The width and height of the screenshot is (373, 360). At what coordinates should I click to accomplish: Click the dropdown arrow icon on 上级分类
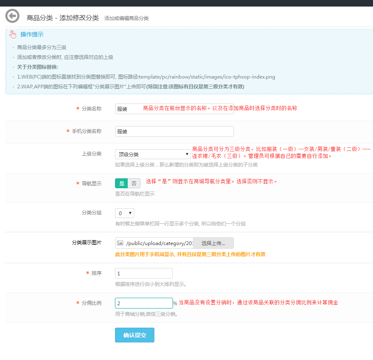point(186,155)
